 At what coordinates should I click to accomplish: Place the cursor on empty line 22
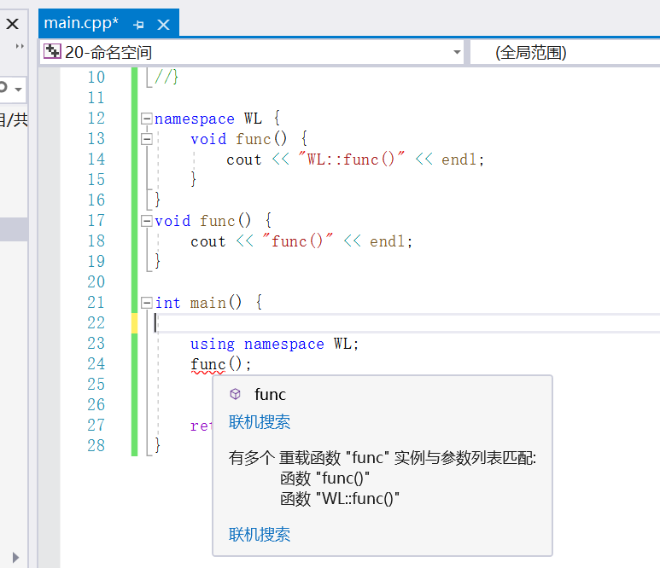407,323
